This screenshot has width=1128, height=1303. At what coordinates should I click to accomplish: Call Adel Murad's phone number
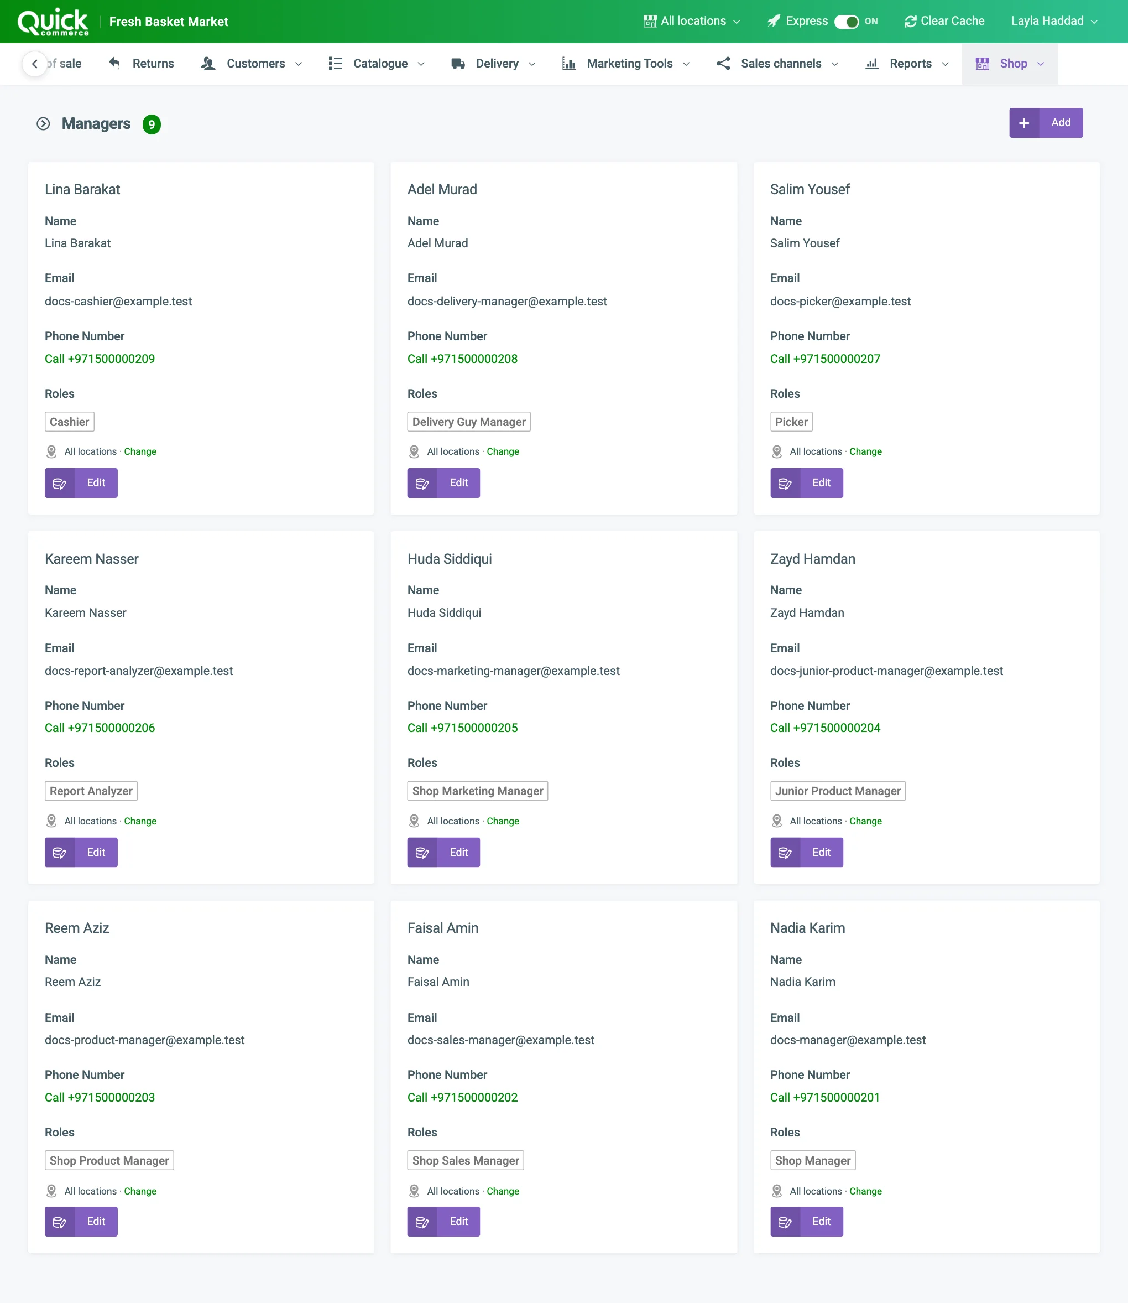463,359
